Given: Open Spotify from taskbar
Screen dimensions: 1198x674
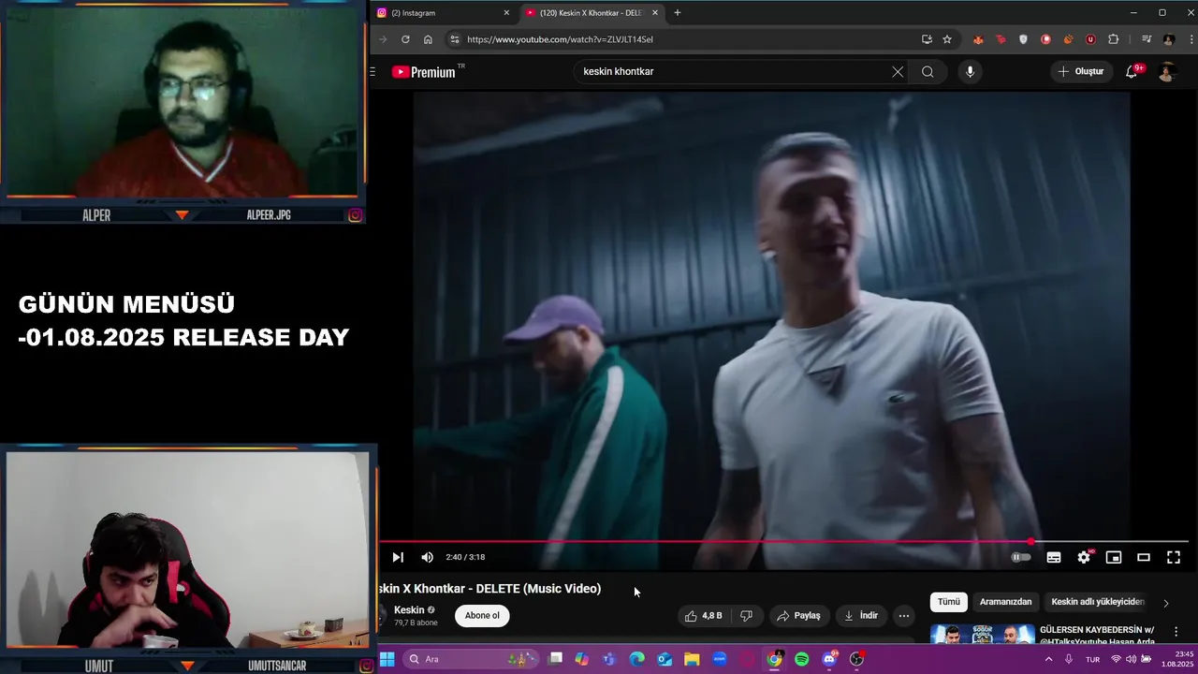Looking at the screenshot, I should 802,659.
